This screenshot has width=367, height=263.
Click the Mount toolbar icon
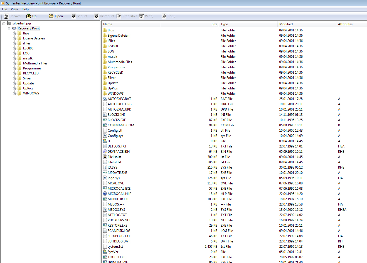pyautogui.click(x=74, y=16)
